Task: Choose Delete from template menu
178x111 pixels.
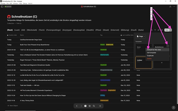Action: (x=157, y=58)
